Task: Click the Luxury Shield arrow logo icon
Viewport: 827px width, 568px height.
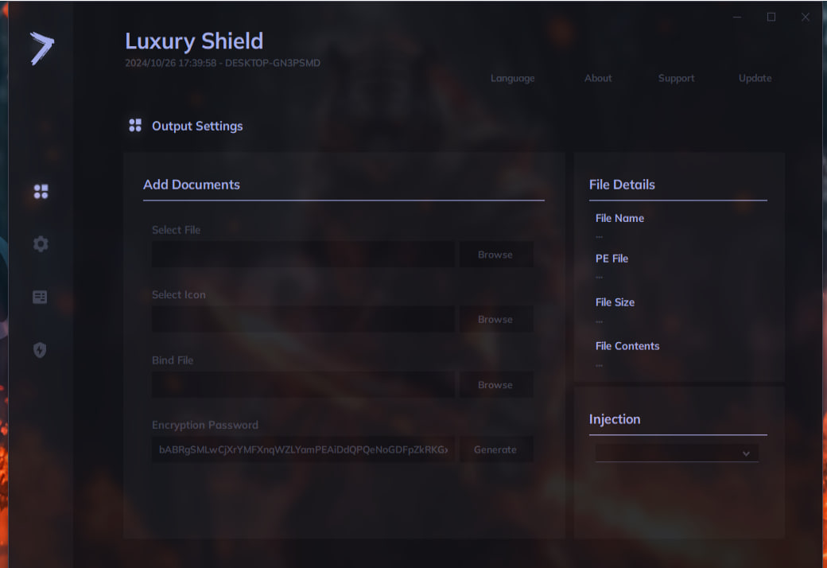Action: click(41, 49)
